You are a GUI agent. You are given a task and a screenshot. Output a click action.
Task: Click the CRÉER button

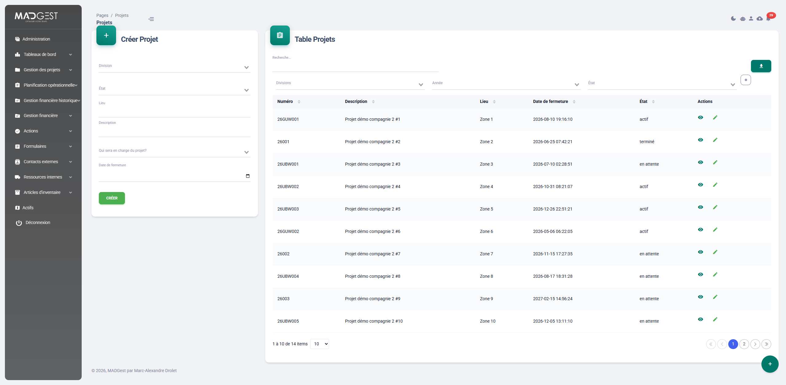coord(112,198)
